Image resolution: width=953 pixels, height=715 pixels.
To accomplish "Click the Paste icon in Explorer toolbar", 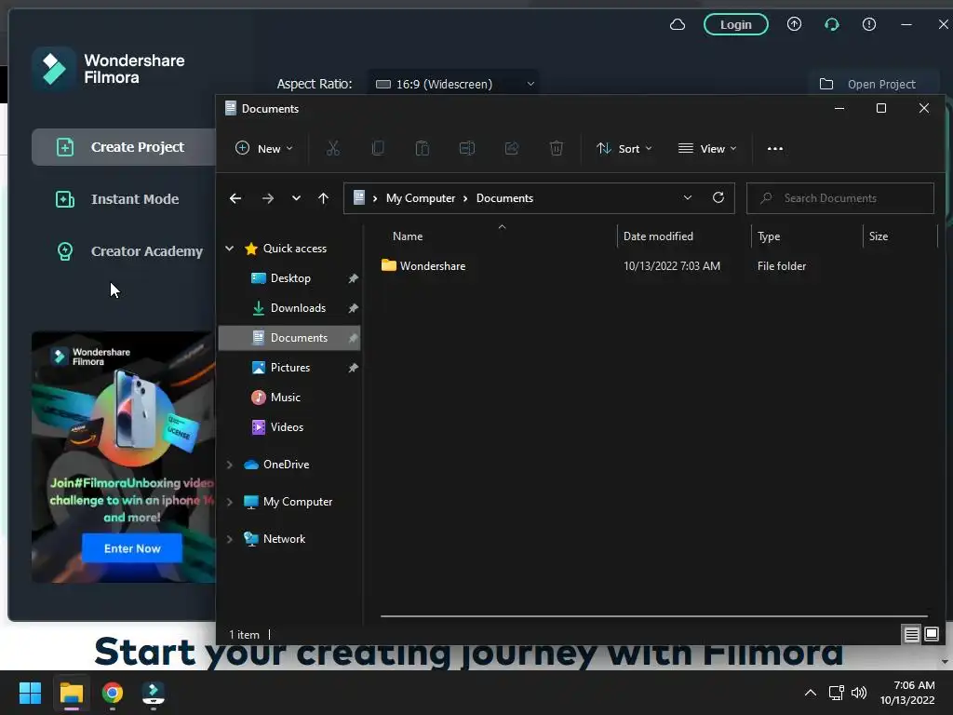I will pyautogui.click(x=422, y=148).
